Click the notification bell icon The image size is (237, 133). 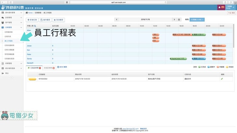point(219,7)
